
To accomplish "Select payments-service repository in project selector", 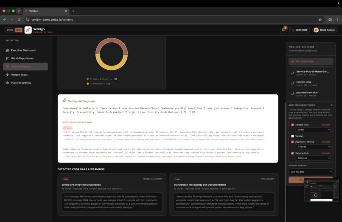I will click(311, 94).
